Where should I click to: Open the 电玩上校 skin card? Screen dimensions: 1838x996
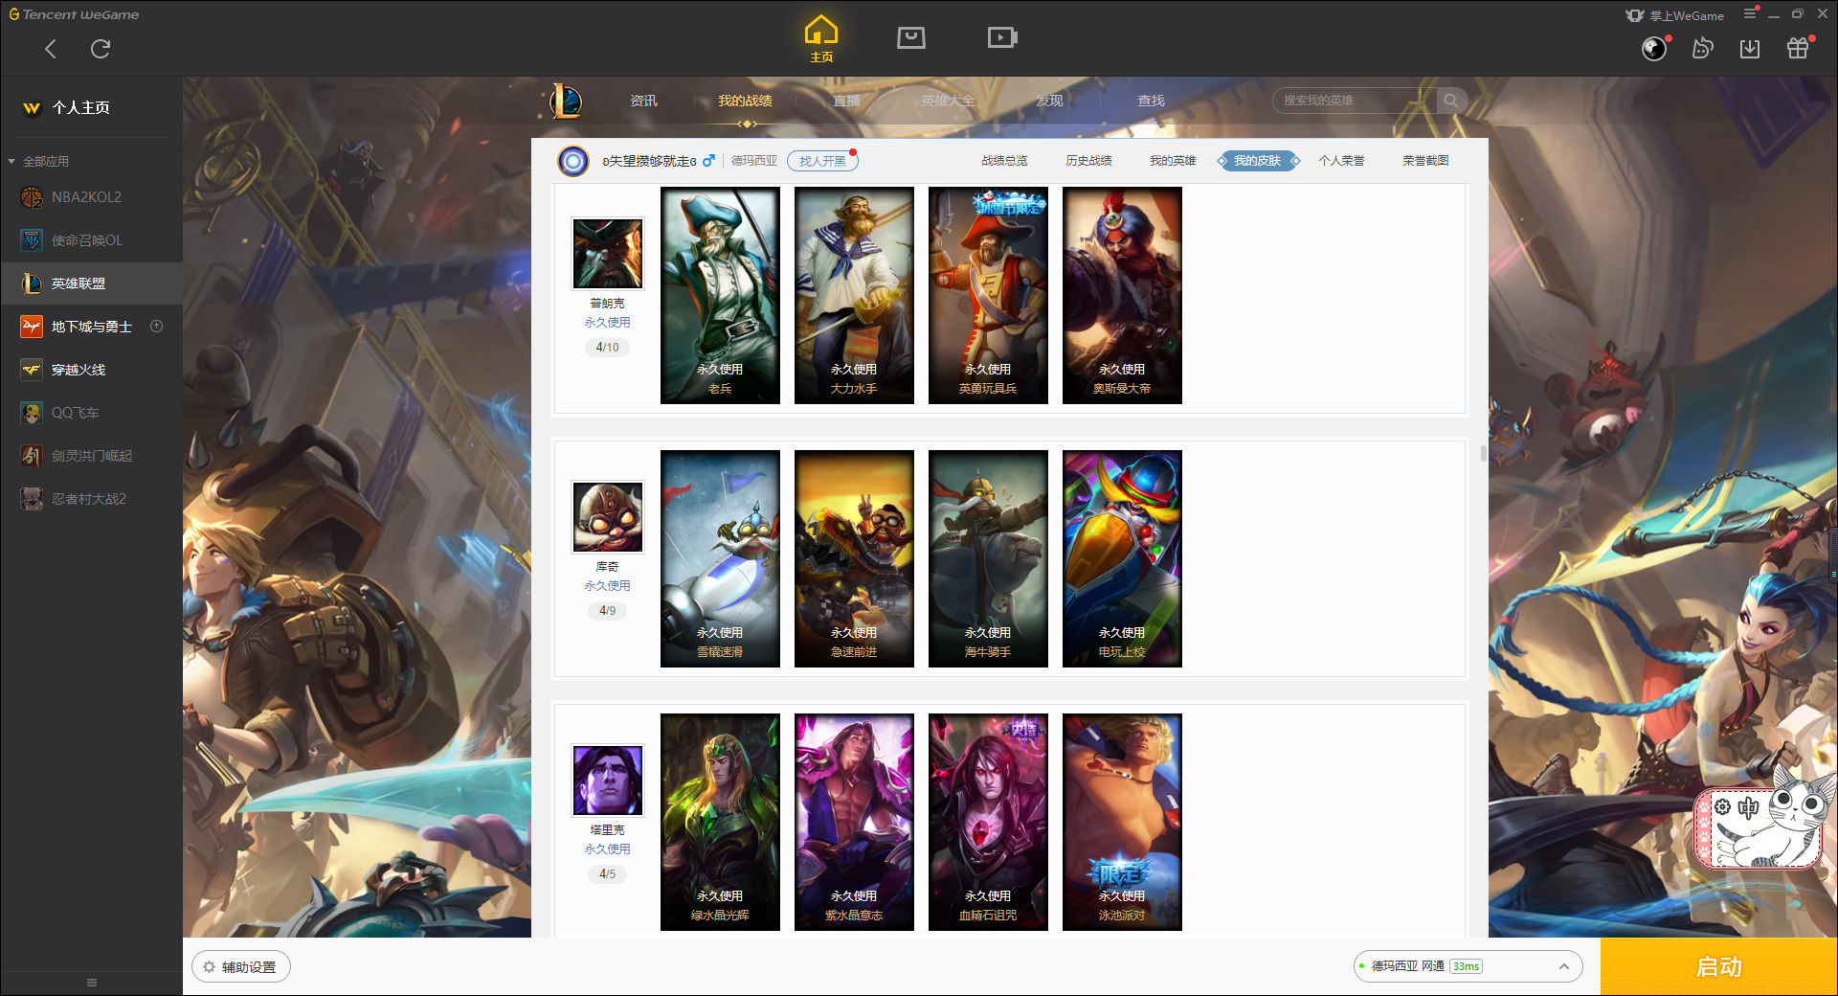tap(1122, 558)
